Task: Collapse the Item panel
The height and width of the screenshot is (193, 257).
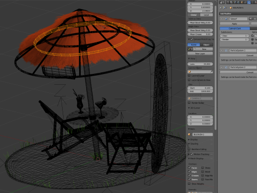Action: [189, 129]
